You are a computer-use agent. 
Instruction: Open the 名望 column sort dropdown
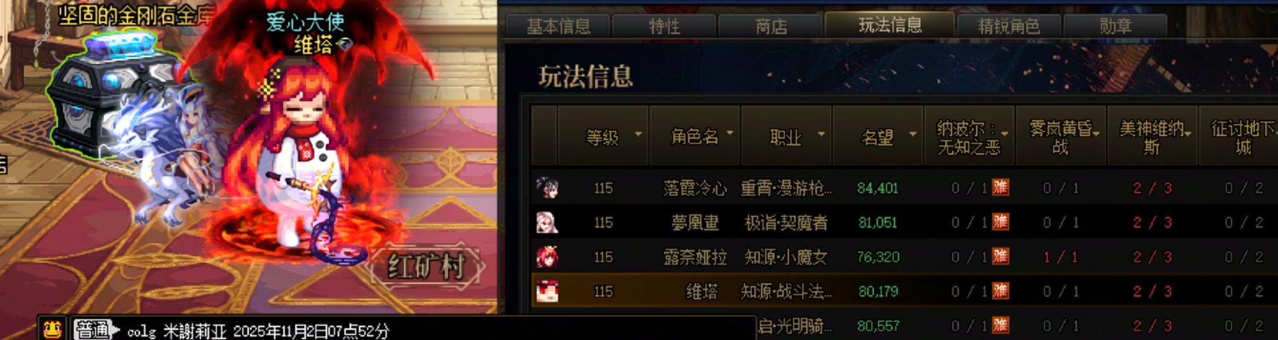click(913, 134)
